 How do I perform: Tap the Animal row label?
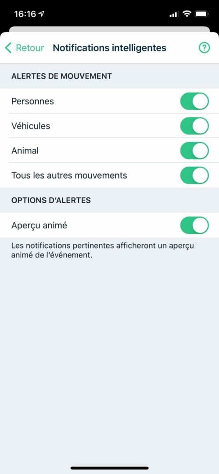tap(25, 151)
